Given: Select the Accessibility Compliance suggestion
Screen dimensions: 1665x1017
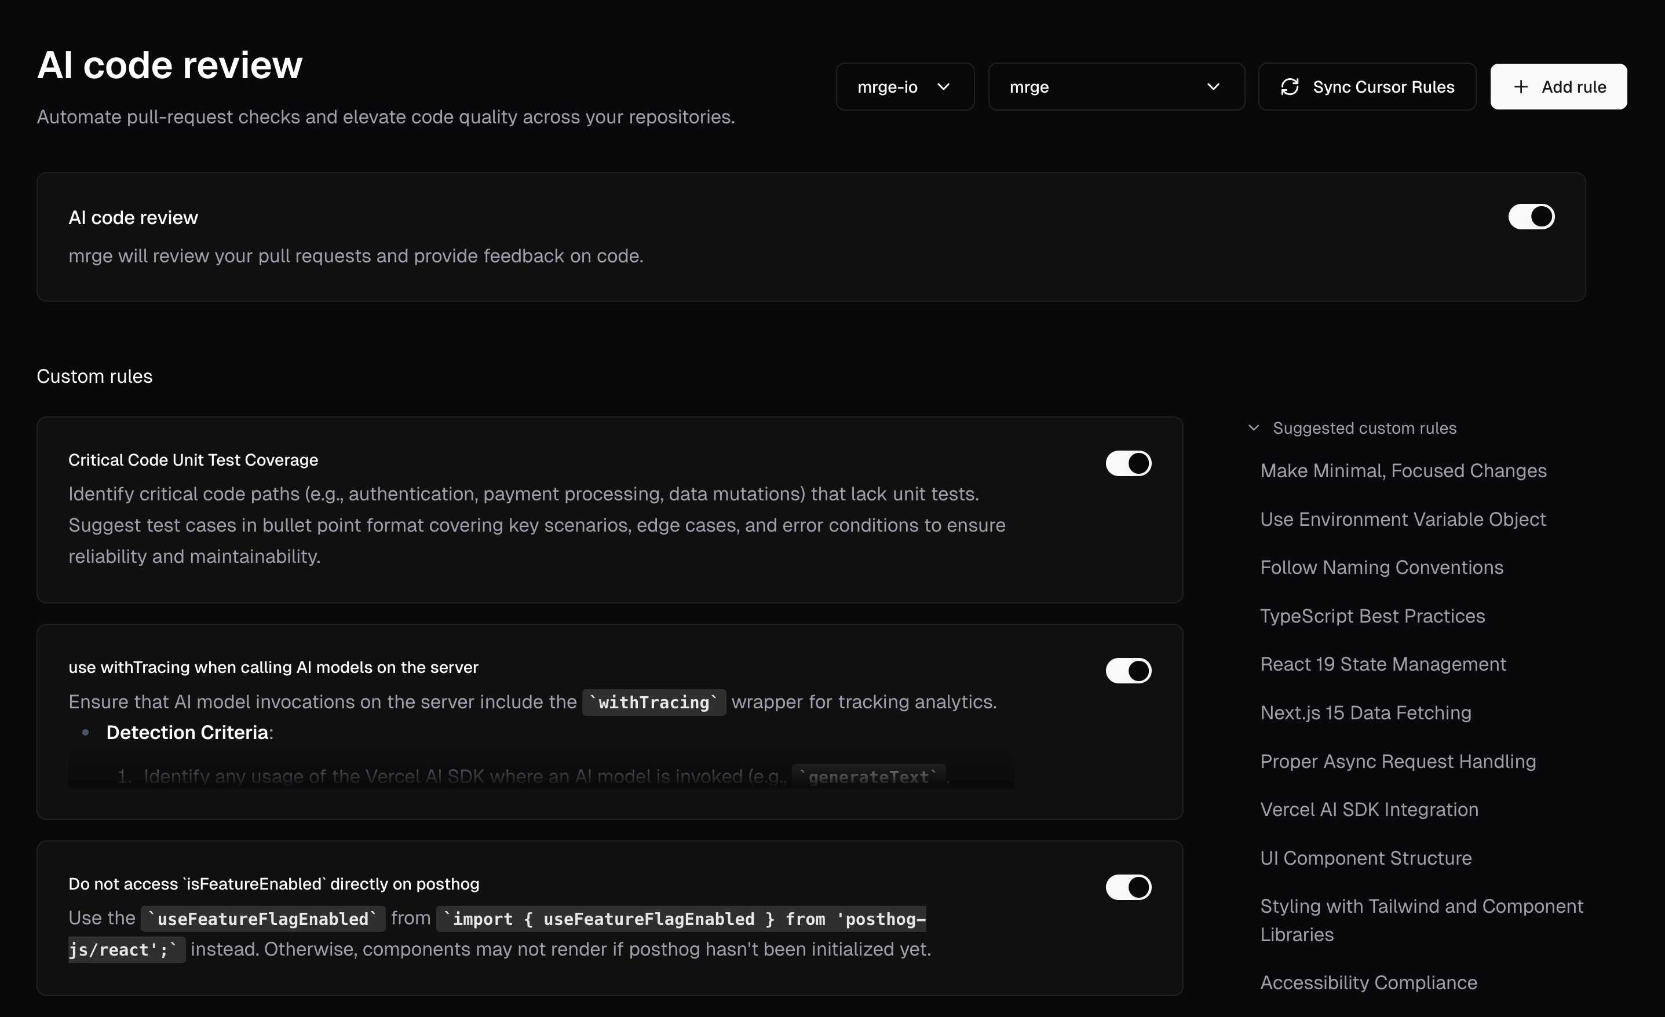Looking at the screenshot, I should pos(1368,982).
